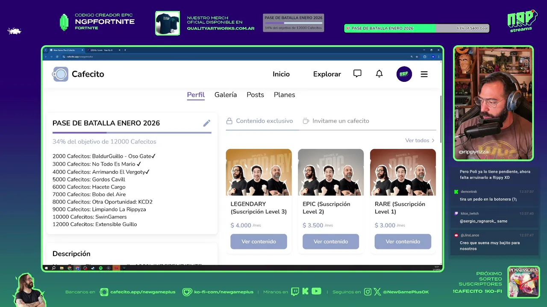Open Steam from the taskbar

(x=93, y=268)
